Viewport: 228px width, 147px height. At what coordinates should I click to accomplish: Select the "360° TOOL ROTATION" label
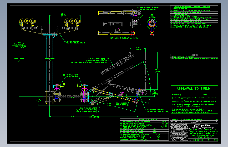(x=152, y=16)
